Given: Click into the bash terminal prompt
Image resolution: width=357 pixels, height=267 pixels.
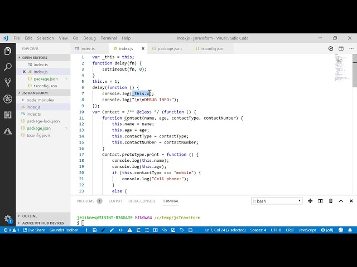Looking at the screenshot, I should 83,223.
